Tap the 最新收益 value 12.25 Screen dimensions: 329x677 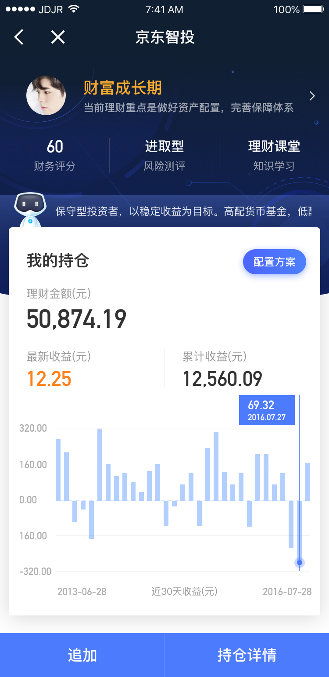pyautogui.click(x=49, y=379)
